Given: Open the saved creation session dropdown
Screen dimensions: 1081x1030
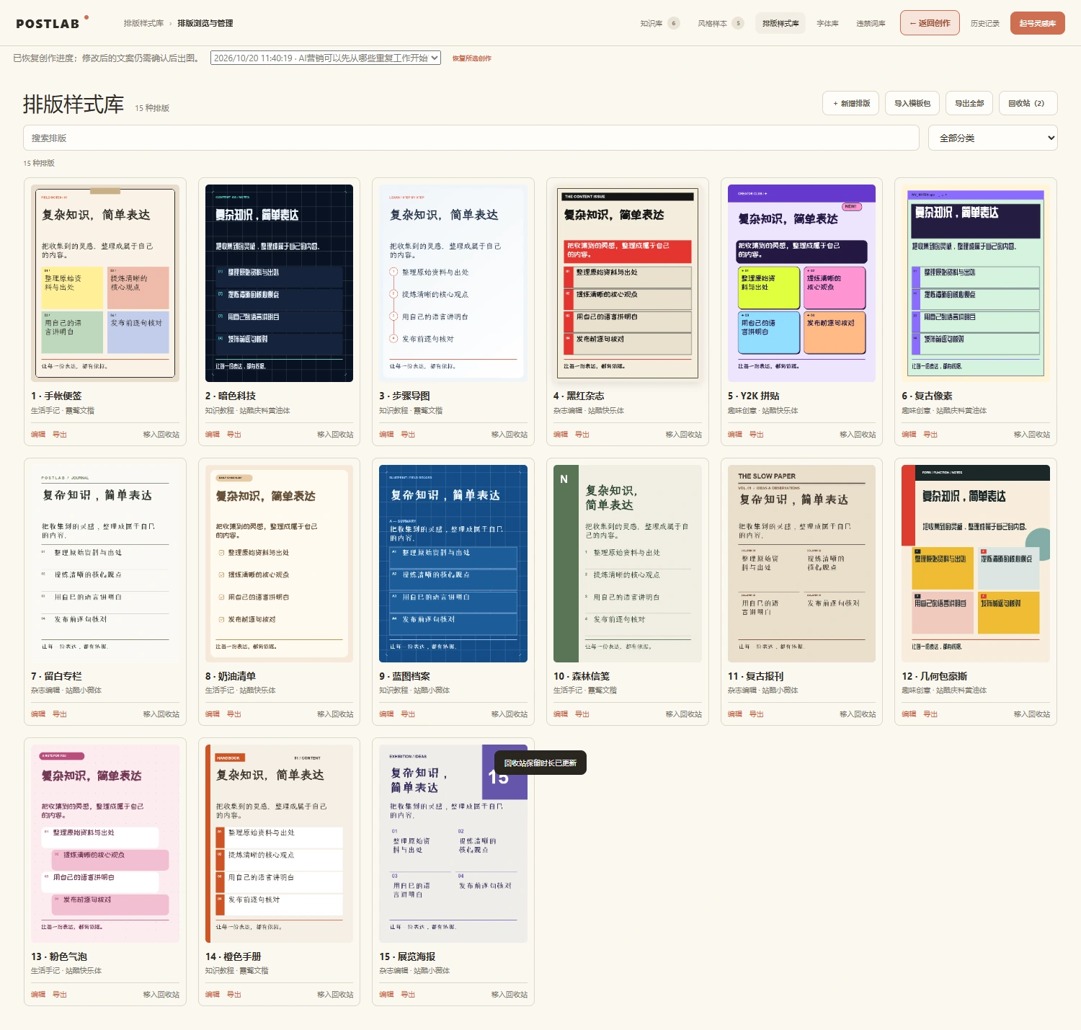Looking at the screenshot, I should [x=326, y=58].
